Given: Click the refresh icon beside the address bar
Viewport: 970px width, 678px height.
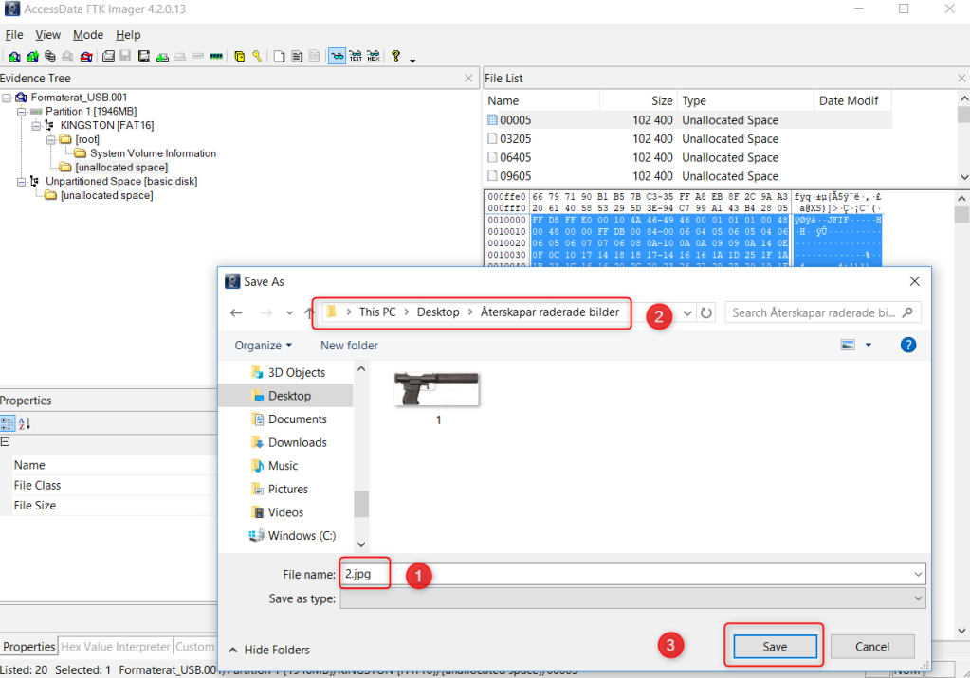Looking at the screenshot, I should point(706,312).
